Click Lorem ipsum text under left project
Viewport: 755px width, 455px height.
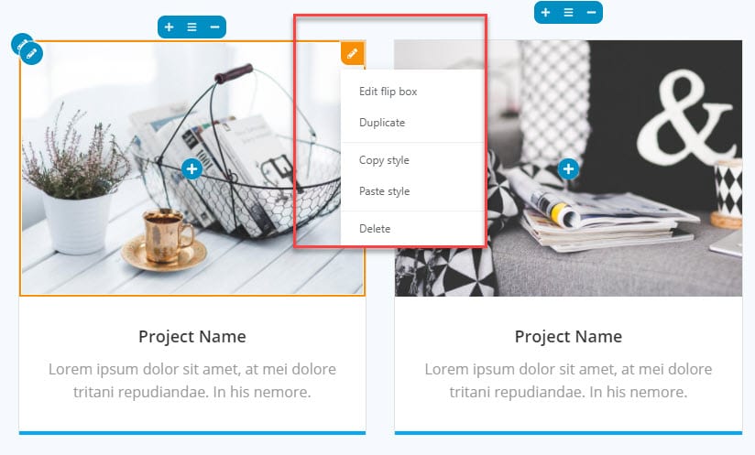(x=192, y=381)
